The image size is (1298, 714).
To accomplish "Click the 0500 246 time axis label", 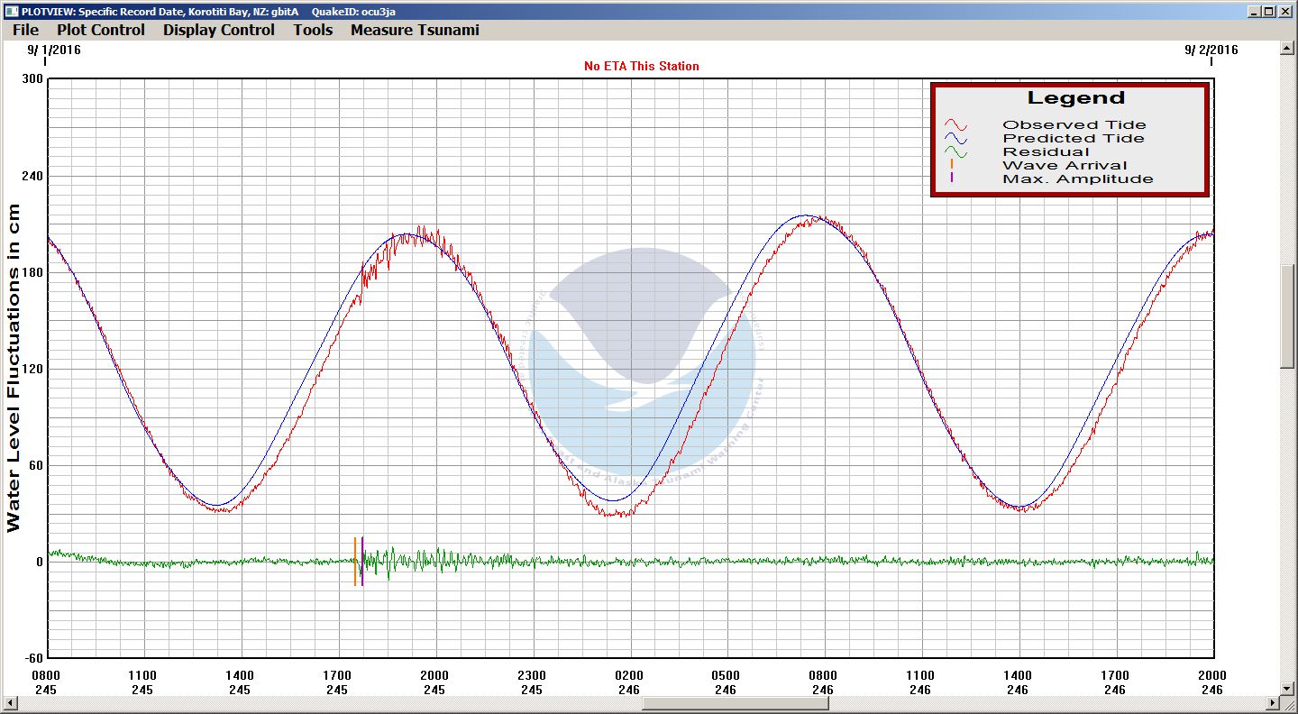I will (x=726, y=682).
